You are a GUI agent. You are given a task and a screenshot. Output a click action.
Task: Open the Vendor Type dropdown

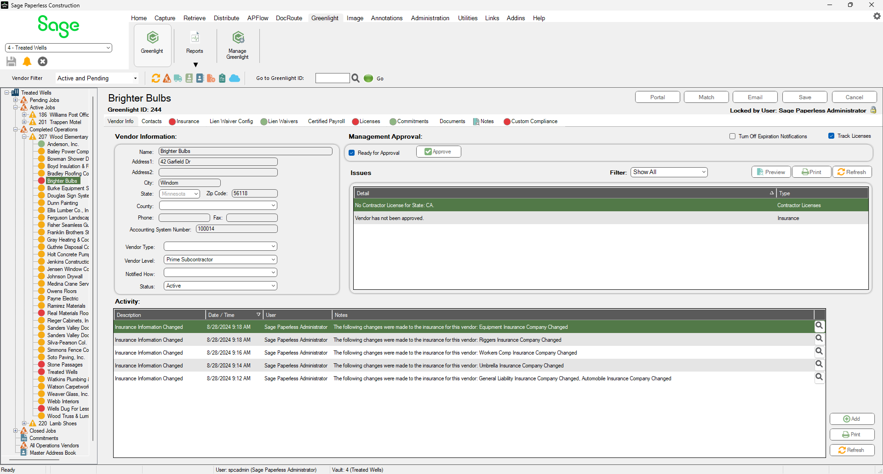pos(220,247)
